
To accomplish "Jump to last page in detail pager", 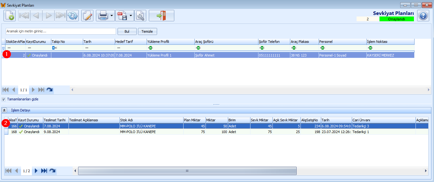I will 44,171.
